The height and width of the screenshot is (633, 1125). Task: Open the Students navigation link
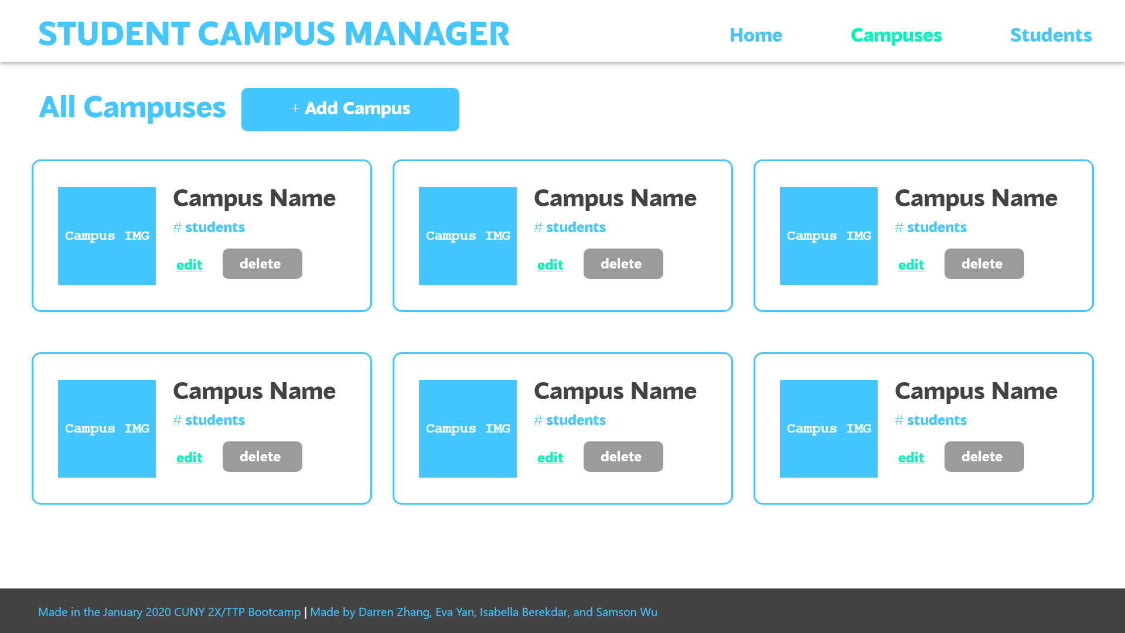coord(1051,35)
